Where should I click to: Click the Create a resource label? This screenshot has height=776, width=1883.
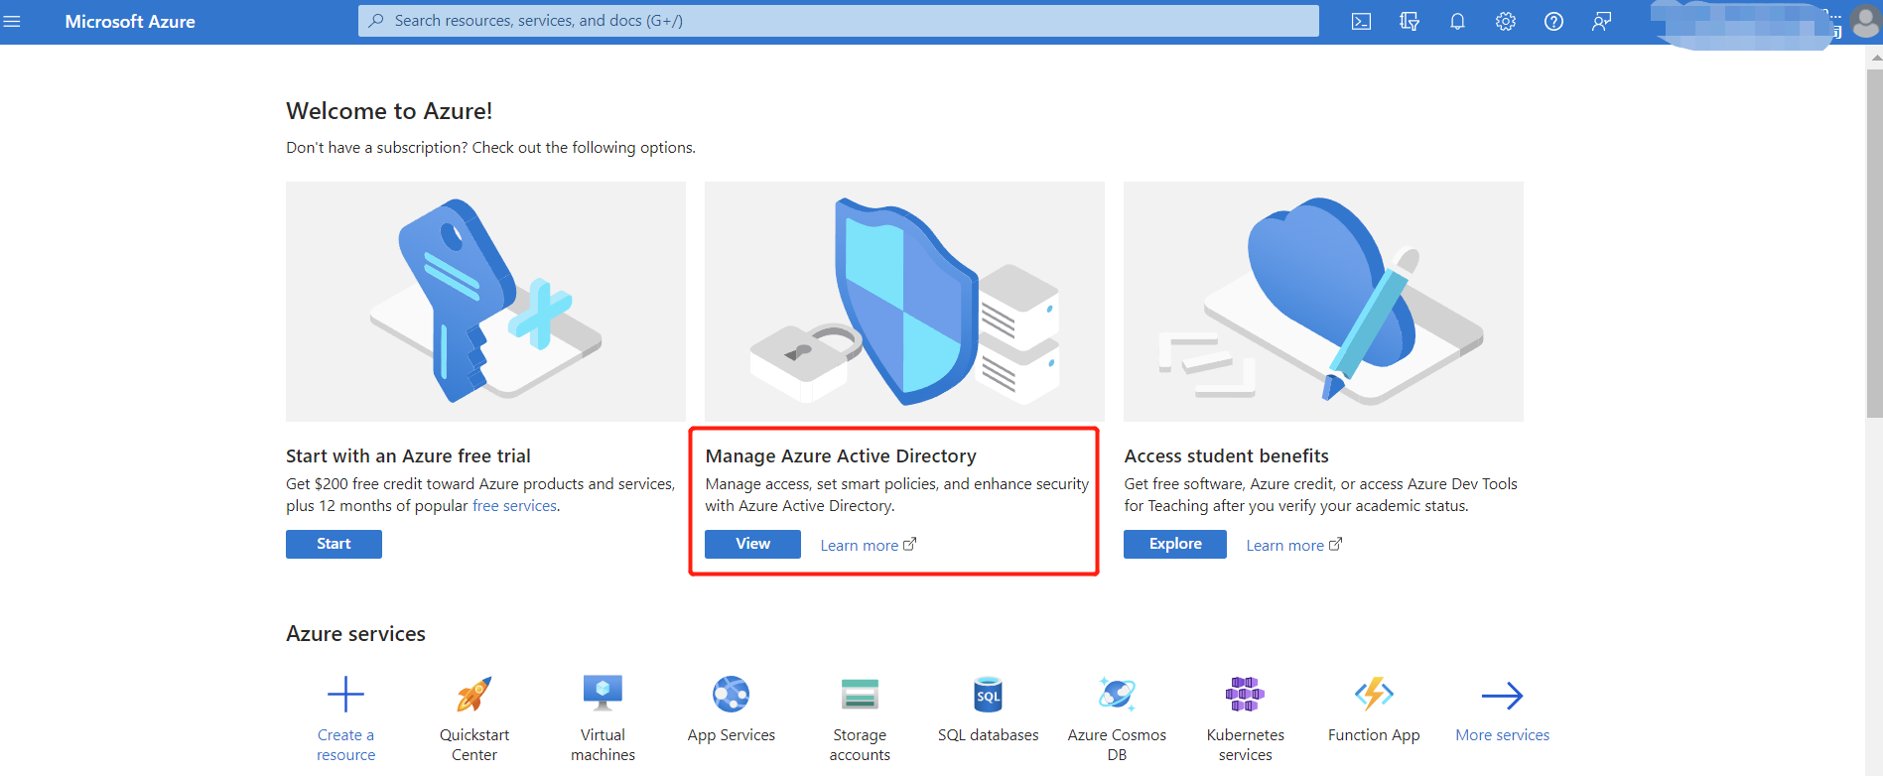click(345, 745)
